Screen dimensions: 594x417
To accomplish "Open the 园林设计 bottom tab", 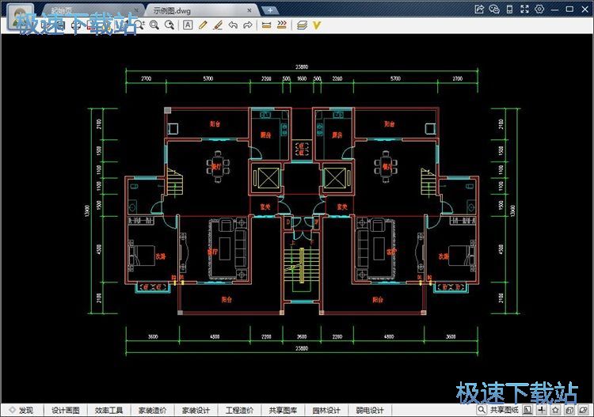I will coord(326,410).
